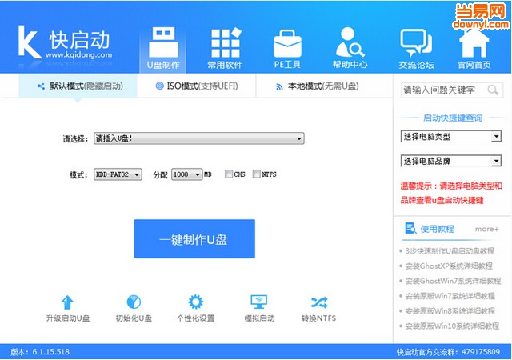
Task: Open 选择电脑类型 dropdown
Action: coord(450,137)
